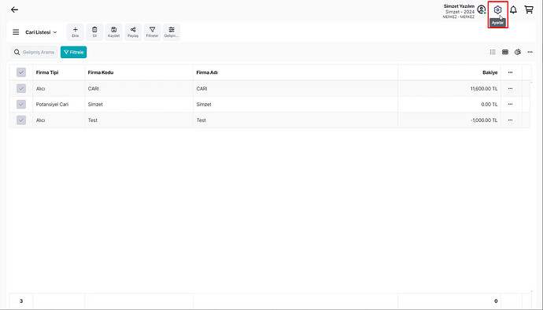543x310 pixels.
Task: Open the shopping cart icon
Action: 529,9
